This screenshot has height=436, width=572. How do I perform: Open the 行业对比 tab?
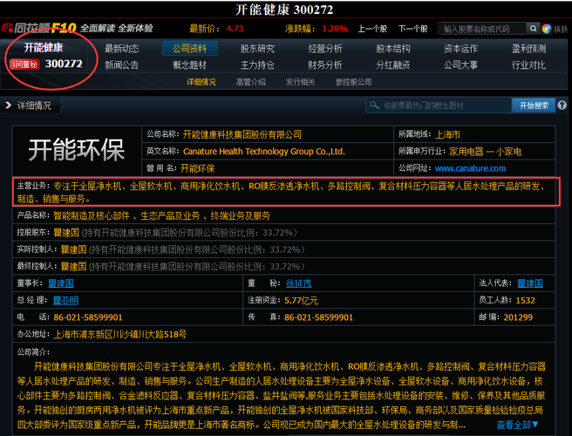point(528,65)
